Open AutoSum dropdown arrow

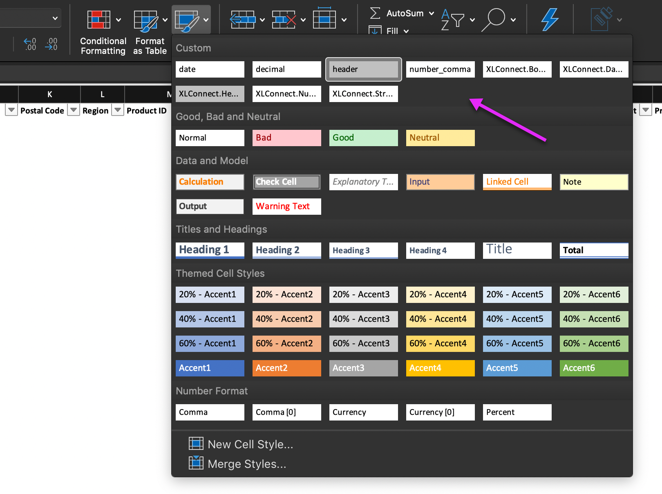click(x=432, y=13)
